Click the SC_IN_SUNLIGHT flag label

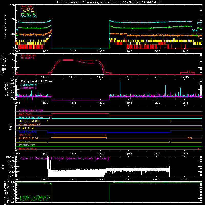(29, 121)
